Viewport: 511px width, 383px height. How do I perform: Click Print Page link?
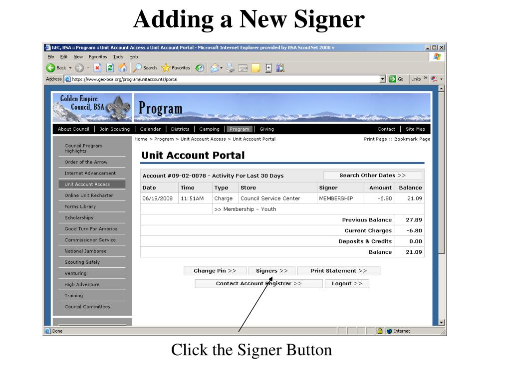[x=375, y=139]
